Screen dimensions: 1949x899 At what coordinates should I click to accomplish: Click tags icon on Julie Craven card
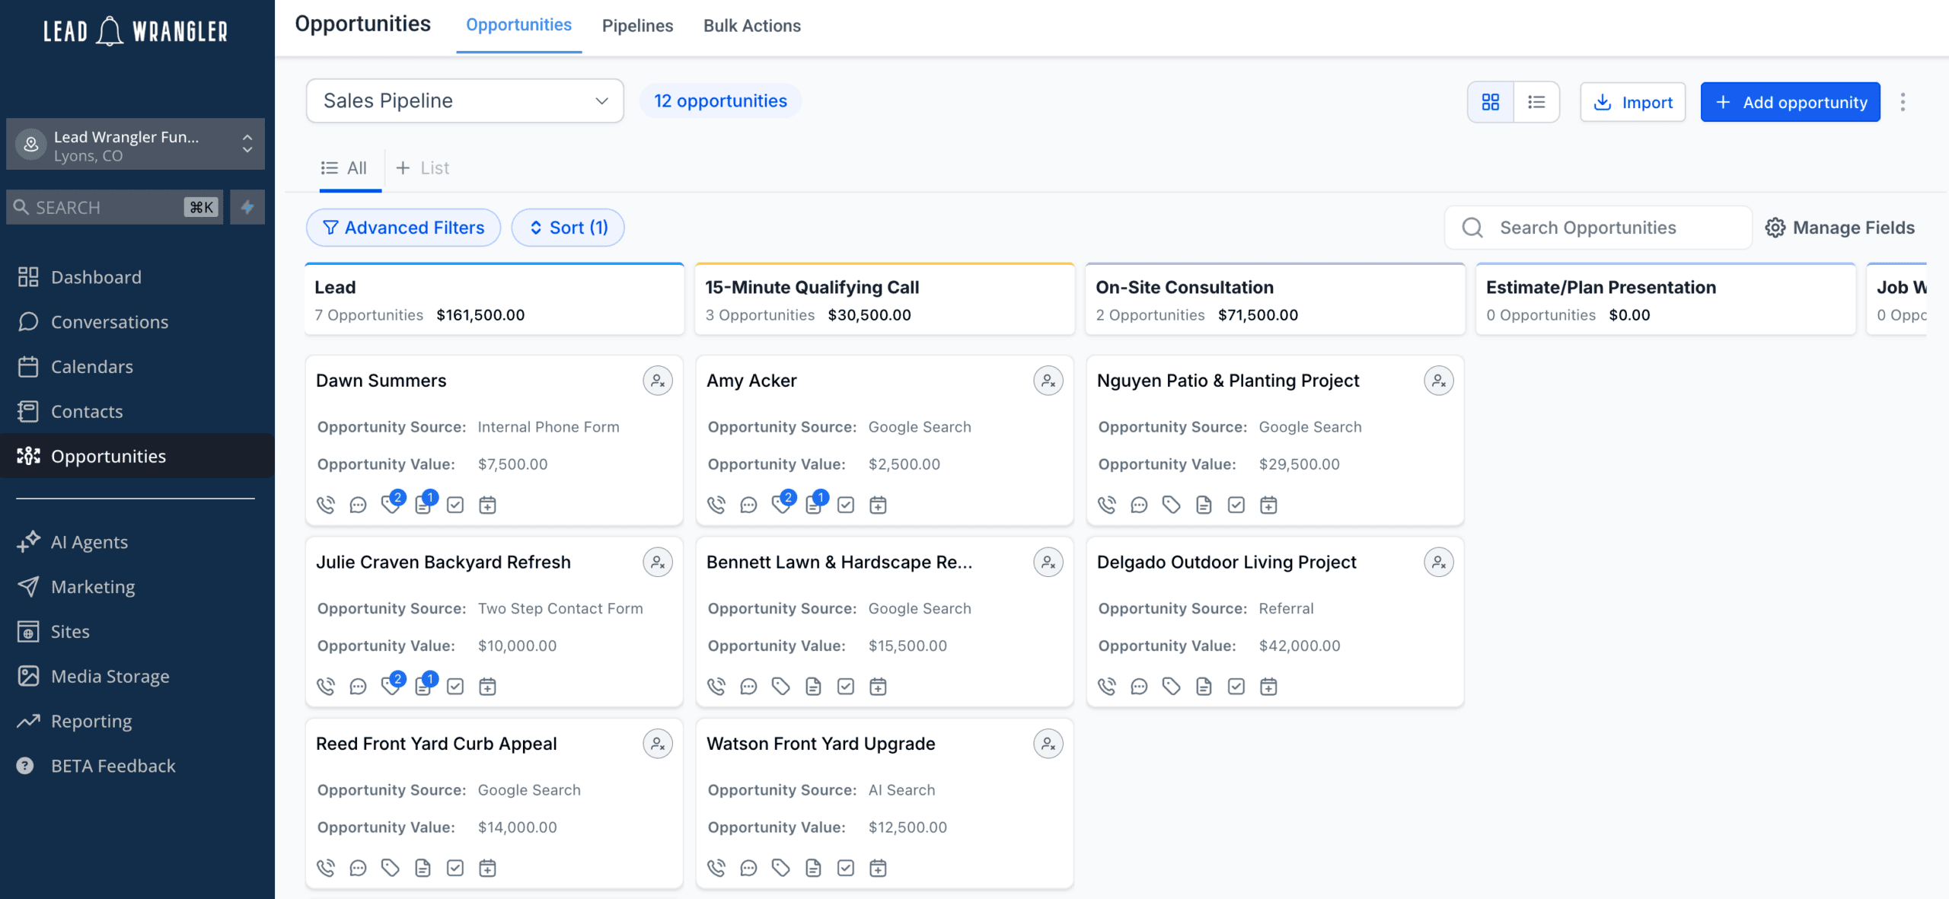(x=391, y=685)
